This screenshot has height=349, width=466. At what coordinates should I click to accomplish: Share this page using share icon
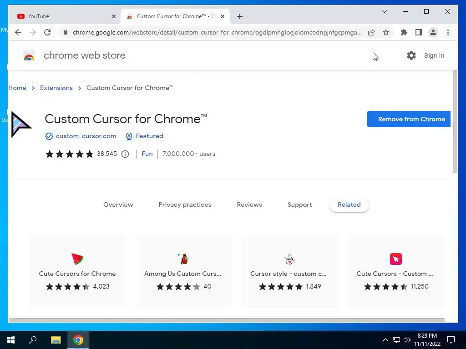tap(371, 32)
